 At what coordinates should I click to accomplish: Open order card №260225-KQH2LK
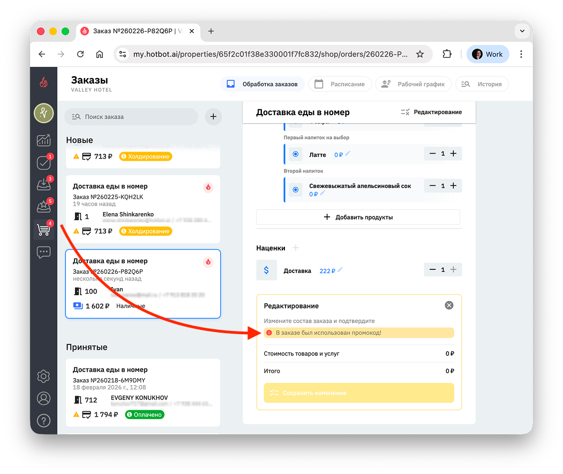tap(143, 209)
